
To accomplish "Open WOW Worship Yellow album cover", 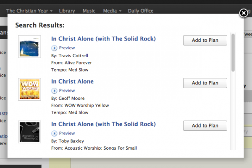I will coord(29,89).
